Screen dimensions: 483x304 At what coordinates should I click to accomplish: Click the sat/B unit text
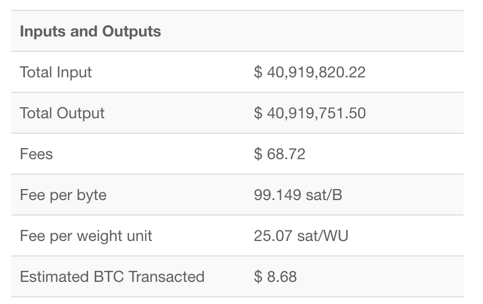tap(324, 195)
